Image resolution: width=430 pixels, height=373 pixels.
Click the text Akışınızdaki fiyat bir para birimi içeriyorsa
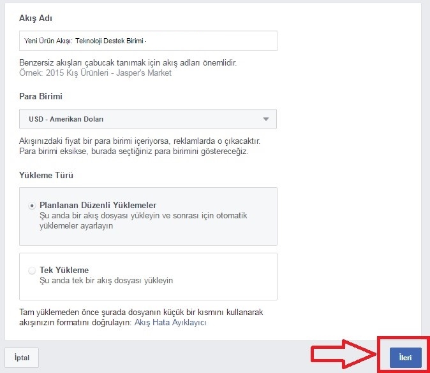(95, 141)
